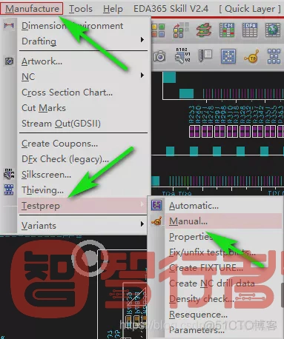
Task: Expand the NC submenu arrow
Action: [142, 75]
